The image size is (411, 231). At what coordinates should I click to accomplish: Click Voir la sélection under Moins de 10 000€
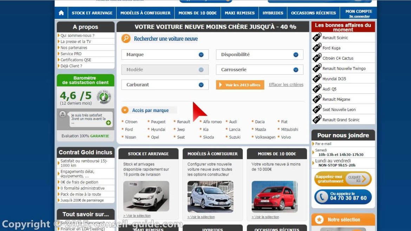point(265,217)
